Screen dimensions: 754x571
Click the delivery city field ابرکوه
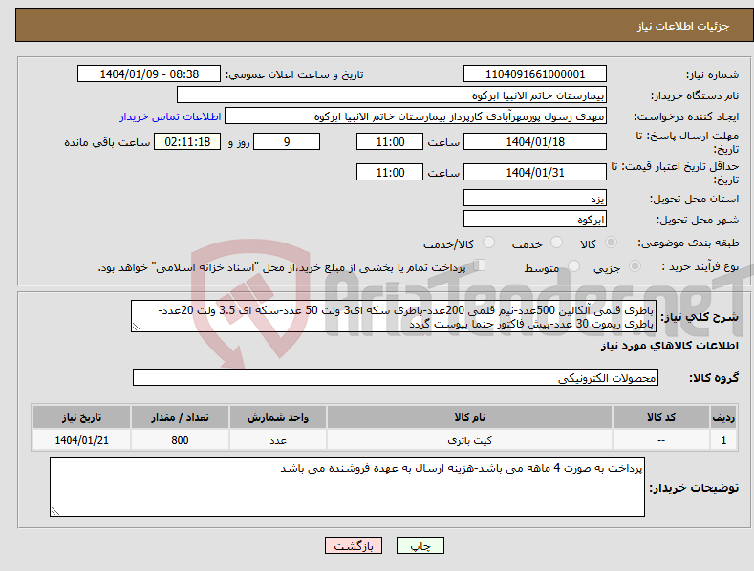[x=535, y=220]
